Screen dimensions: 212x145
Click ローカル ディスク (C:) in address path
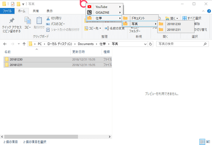tap(59, 44)
